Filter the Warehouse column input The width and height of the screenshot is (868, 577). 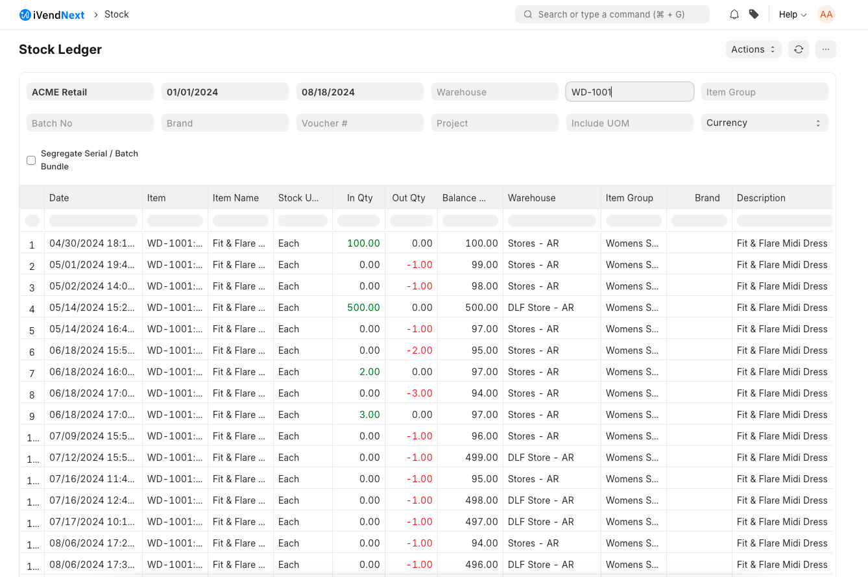(x=552, y=221)
